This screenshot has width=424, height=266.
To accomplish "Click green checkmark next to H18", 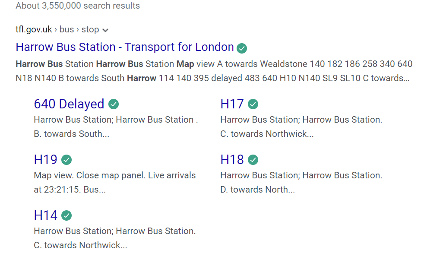I will pos(253,160).
